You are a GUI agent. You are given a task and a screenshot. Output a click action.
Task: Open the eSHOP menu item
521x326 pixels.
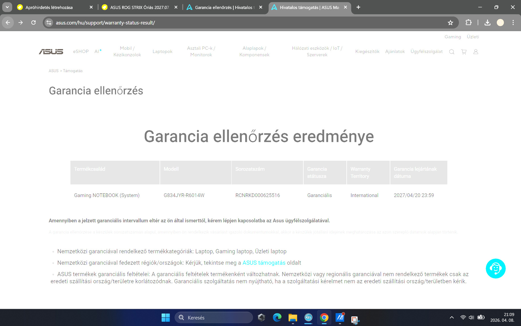[x=81, y=52]
